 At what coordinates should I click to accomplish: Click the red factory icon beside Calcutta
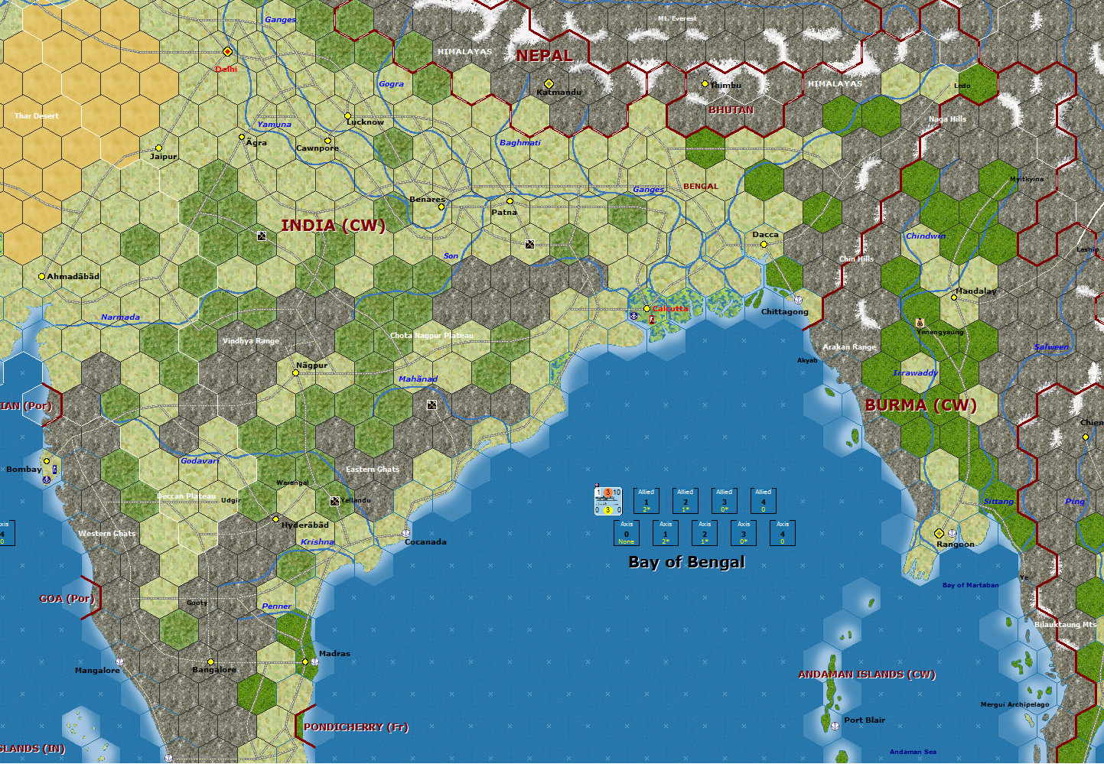tap(652, 319)
